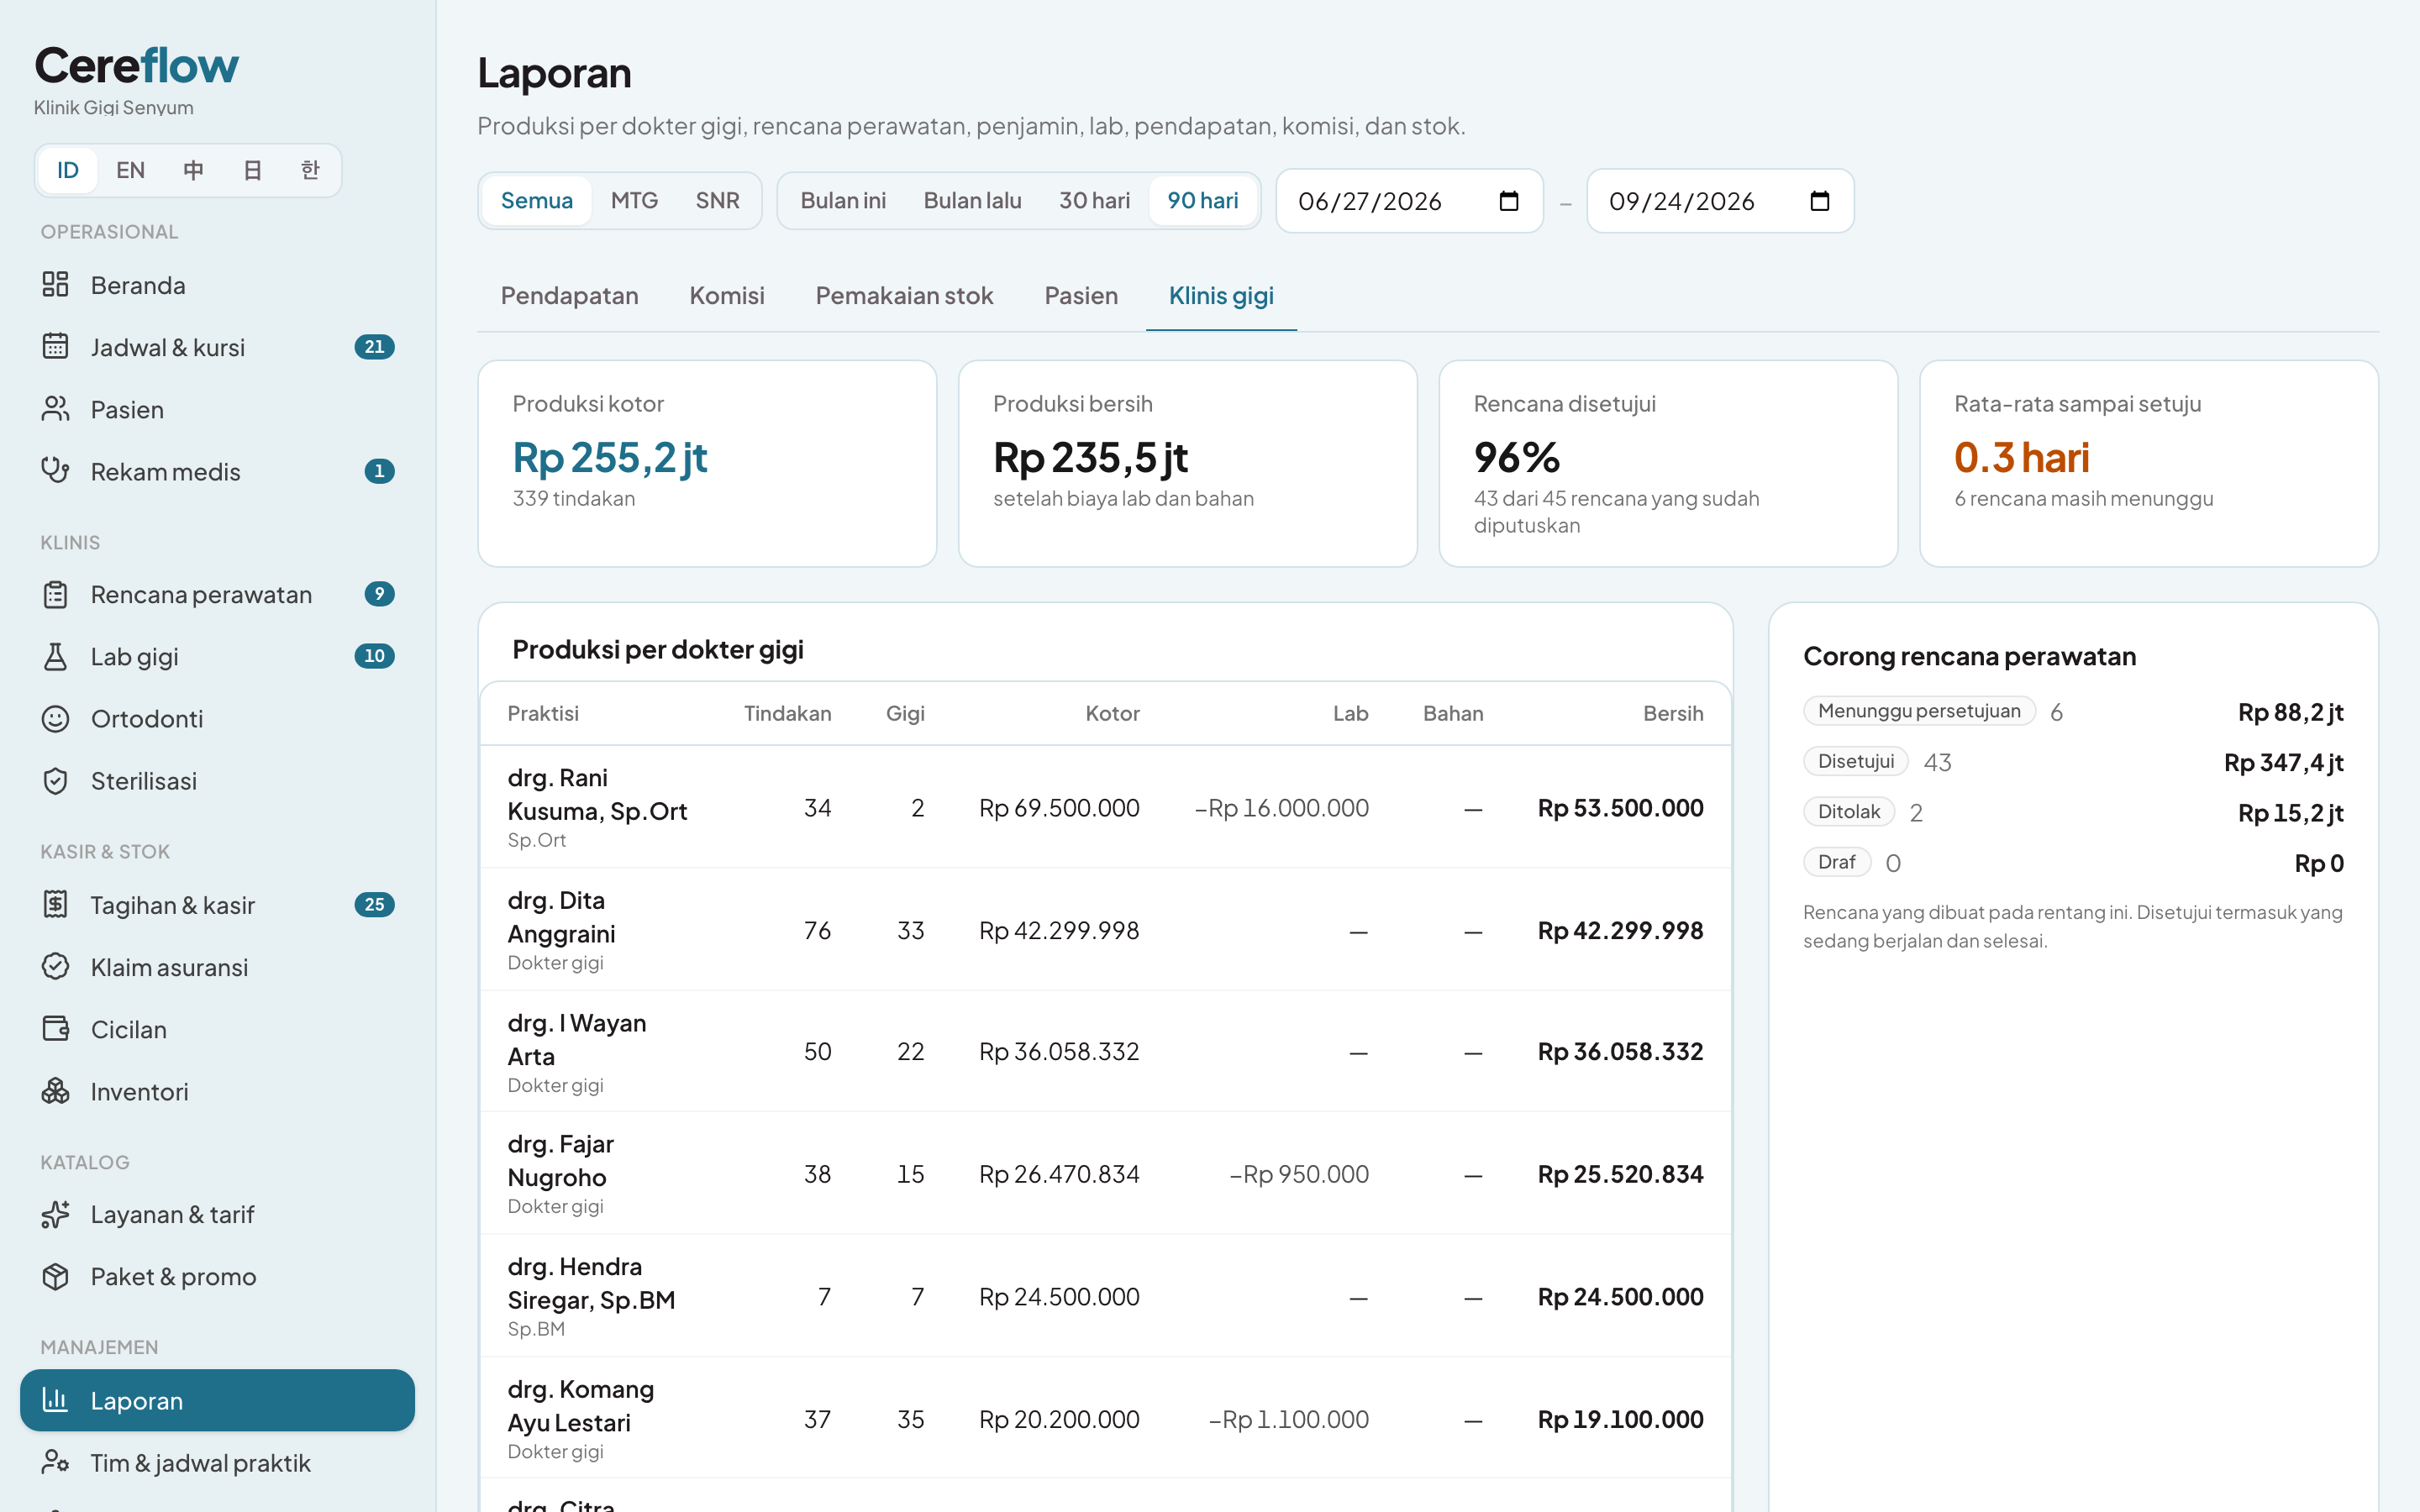Viewport: 2420px width, 1512px height.
Task: Open the Pendapatan tab
Action: coord(569,296)
